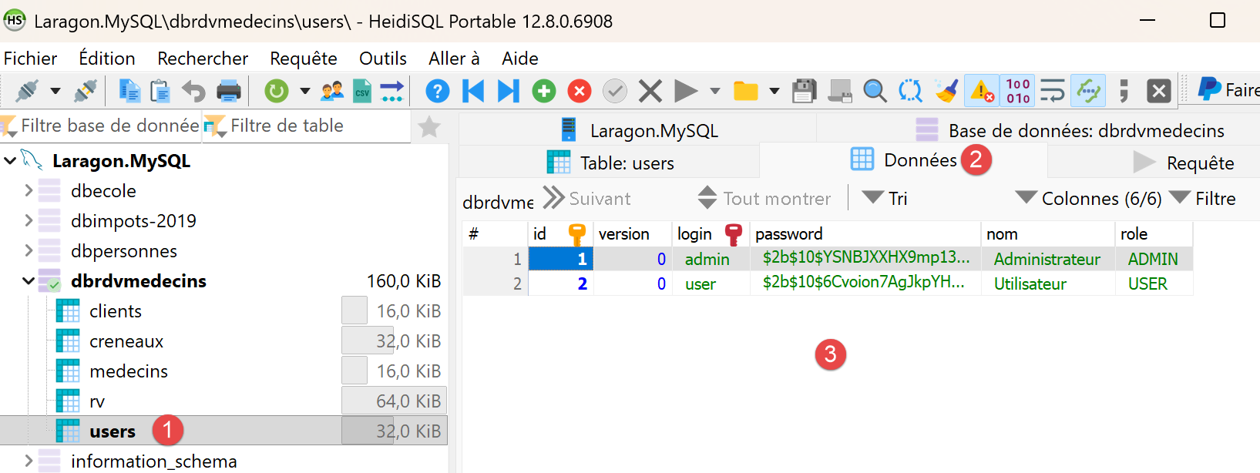The height and width of the screenshot is (473, 1260).
Task: Click the copy icon in toolbar
Action: click(129, 91)
